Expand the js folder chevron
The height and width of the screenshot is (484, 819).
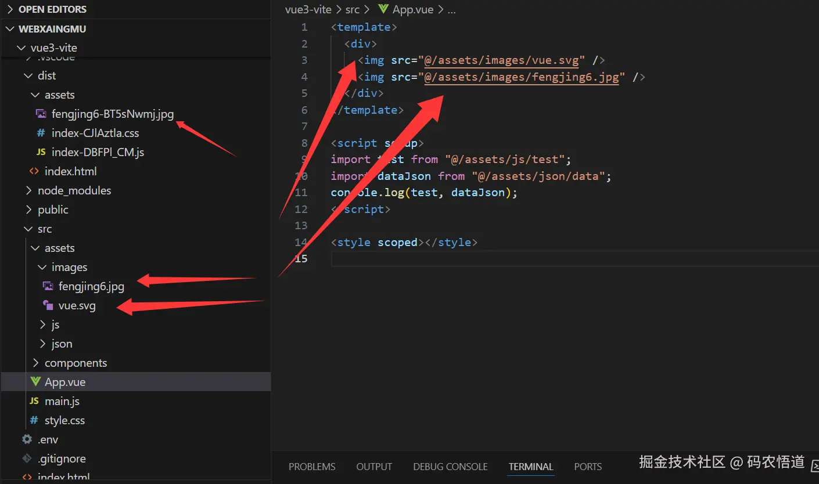click(x=42, y=325)
